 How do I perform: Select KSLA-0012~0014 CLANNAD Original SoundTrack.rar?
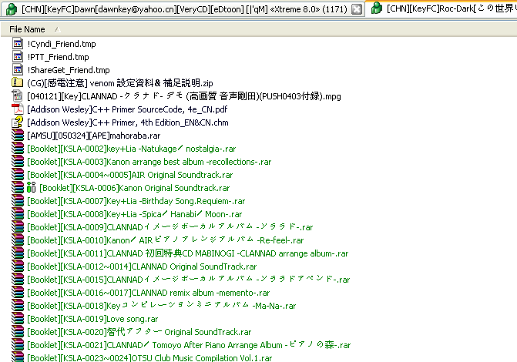[x=142, y=266]
